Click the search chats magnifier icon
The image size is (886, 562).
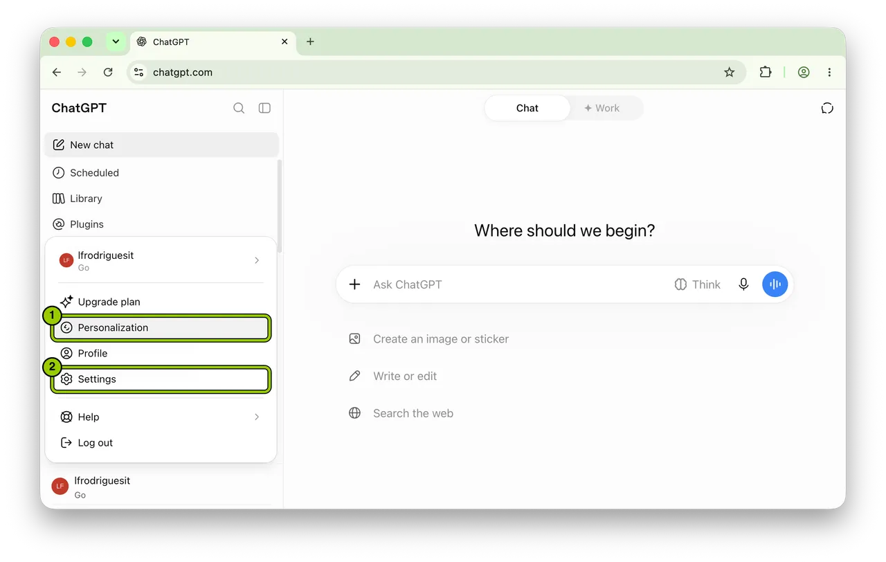click(x=239, y=108)
